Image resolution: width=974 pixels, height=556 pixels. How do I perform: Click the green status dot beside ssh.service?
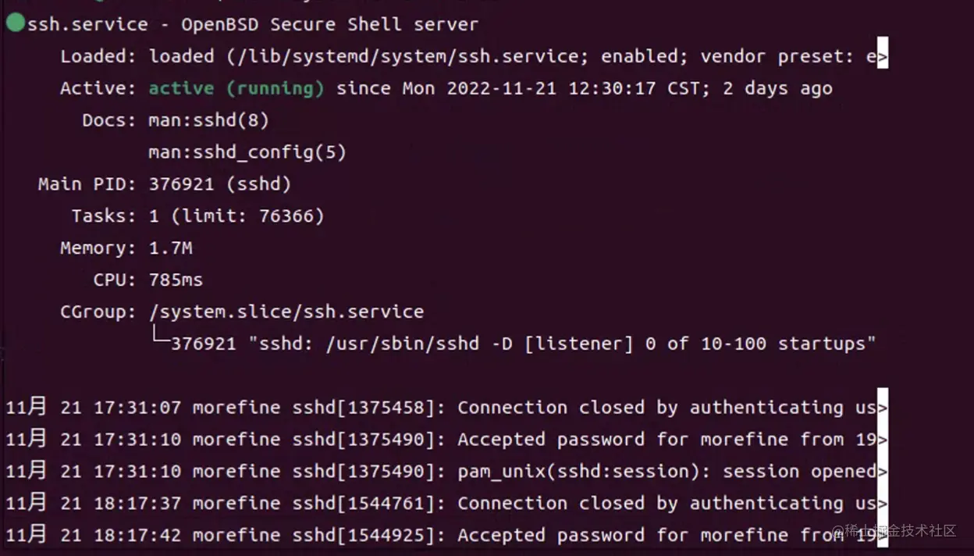(16, 23)
